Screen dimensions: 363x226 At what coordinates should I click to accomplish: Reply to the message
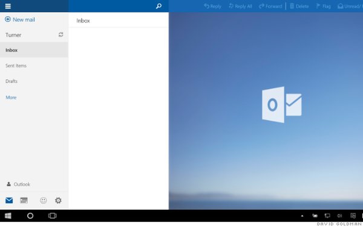click(x=212, y=6)
